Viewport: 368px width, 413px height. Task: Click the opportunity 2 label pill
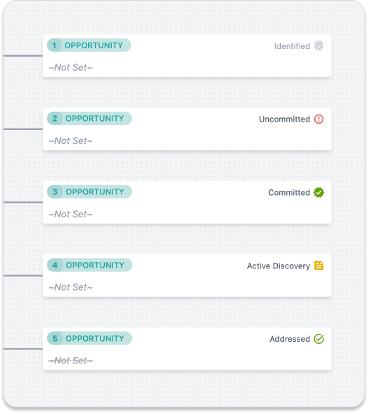(89, 119)
